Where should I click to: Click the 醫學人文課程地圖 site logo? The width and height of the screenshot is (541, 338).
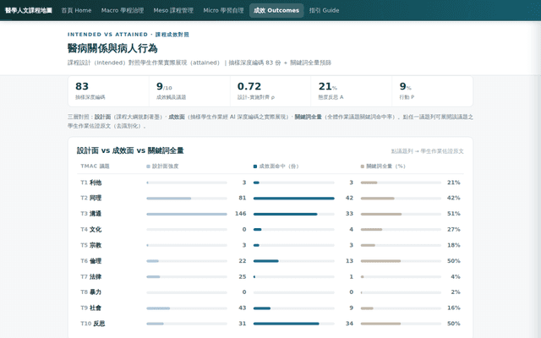click(28, 10)
